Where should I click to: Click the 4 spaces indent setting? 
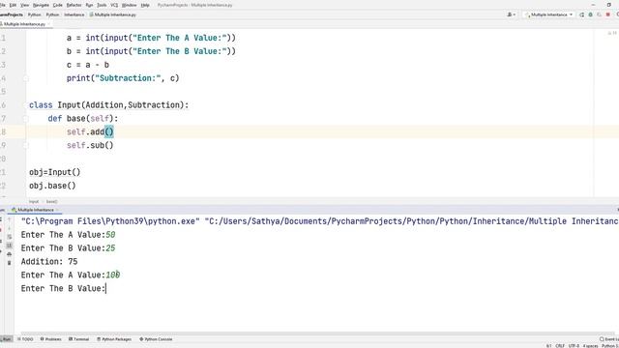(x=591, y=346)
